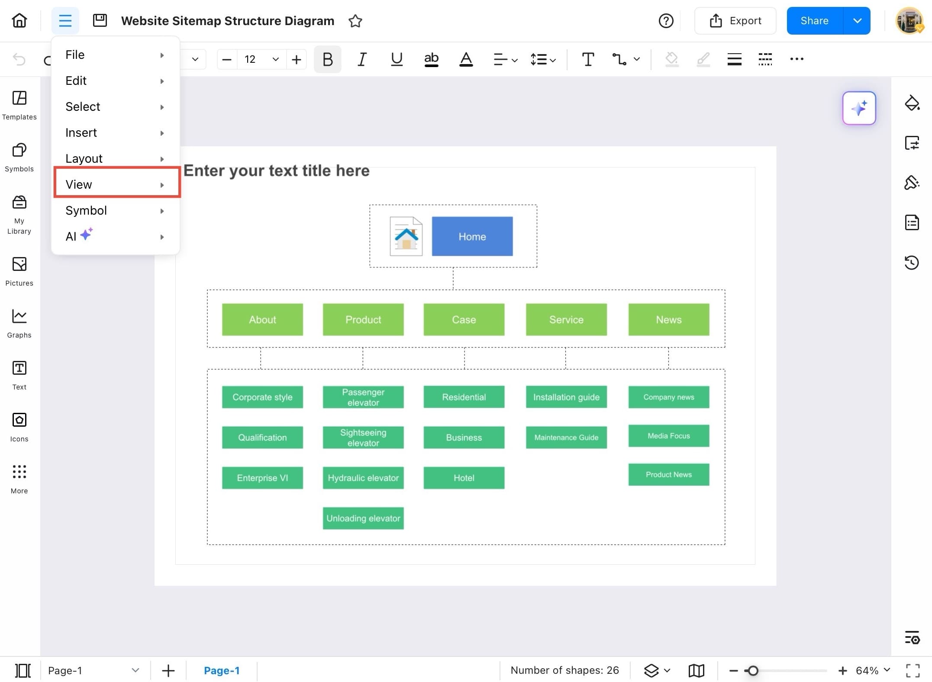Open canvas settings panel on right sidebar
This screenshot has width=932, height=682.
[x=913, y=143]
